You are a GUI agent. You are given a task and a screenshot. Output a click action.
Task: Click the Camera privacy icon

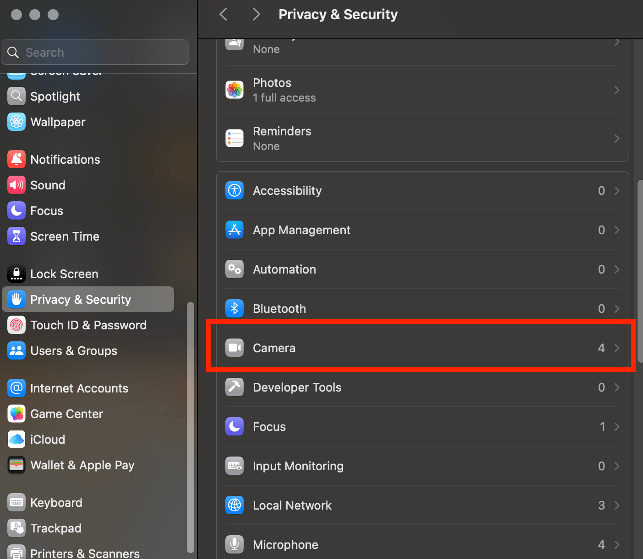click(x=234, y=348)
